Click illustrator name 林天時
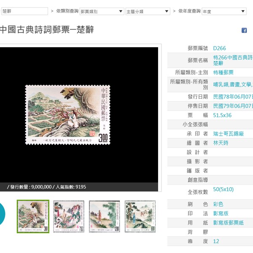Image resolution: width=253 pixels, height=253 pixels. coord(221,143)
